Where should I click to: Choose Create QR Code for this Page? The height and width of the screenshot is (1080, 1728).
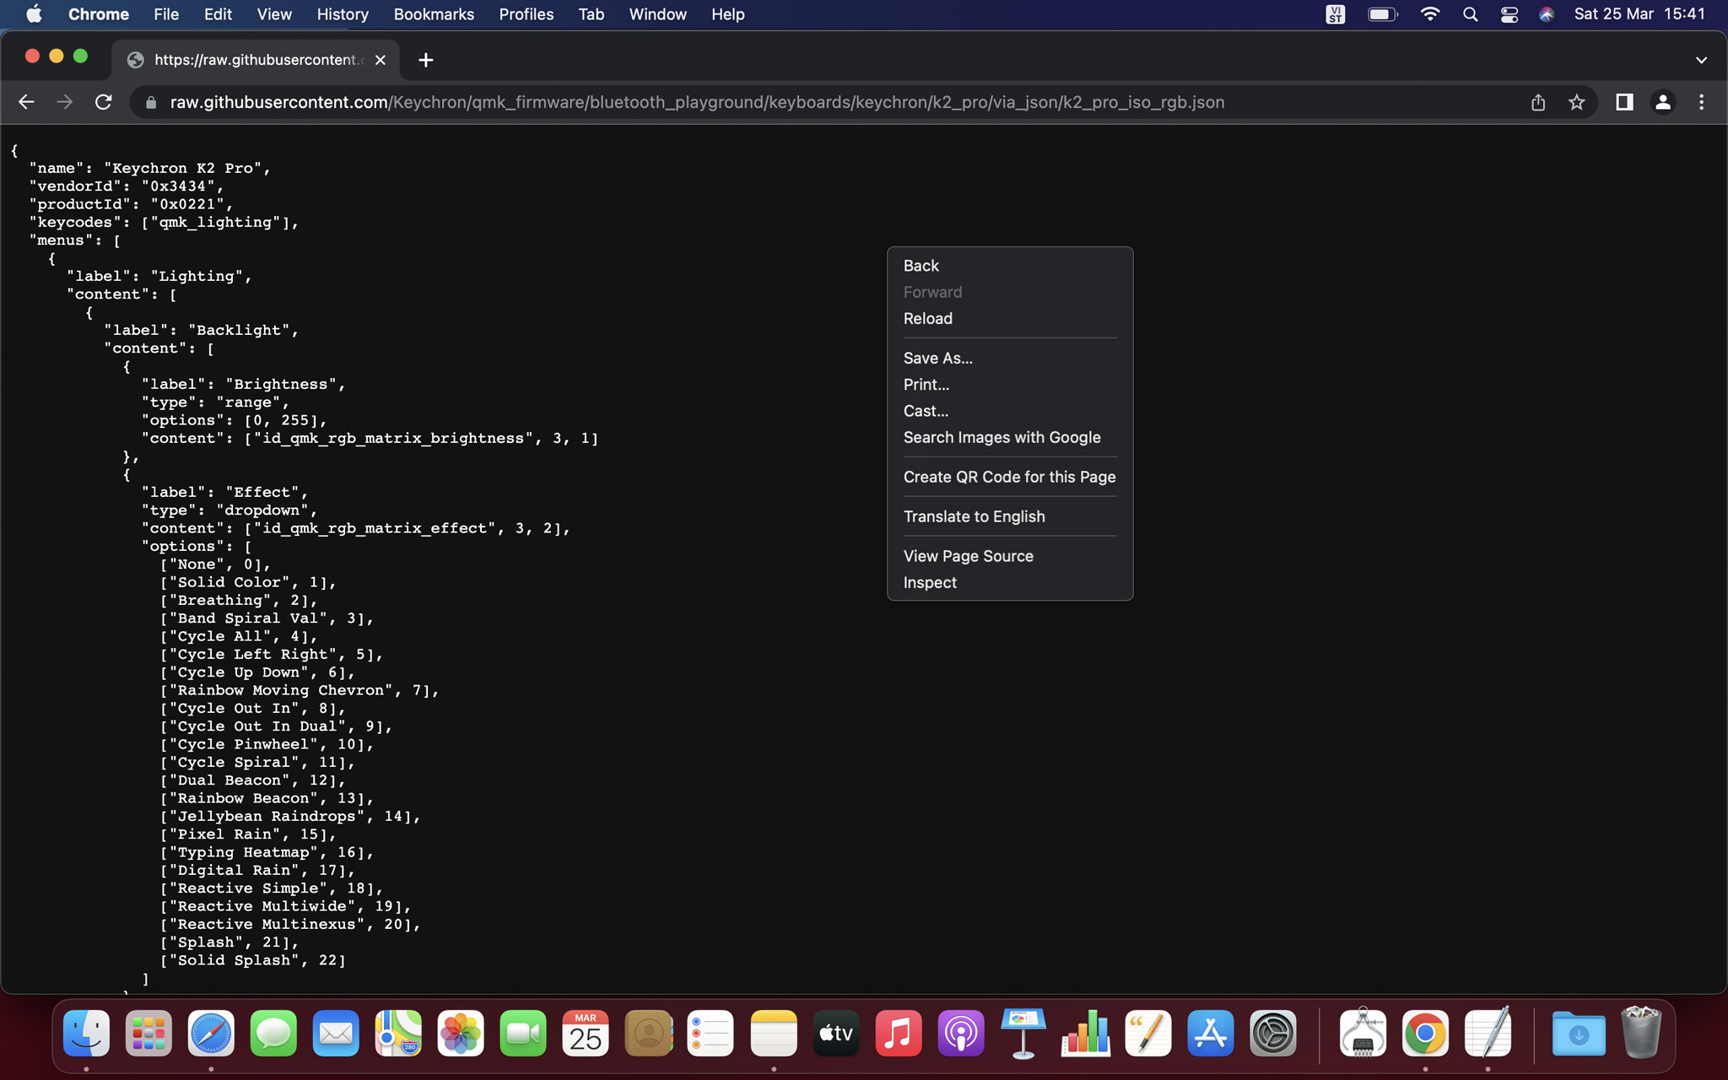coord(1009,477)
